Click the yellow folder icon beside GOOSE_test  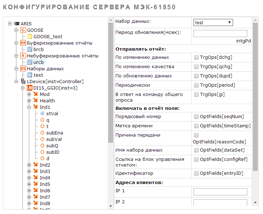coord(30,36)
